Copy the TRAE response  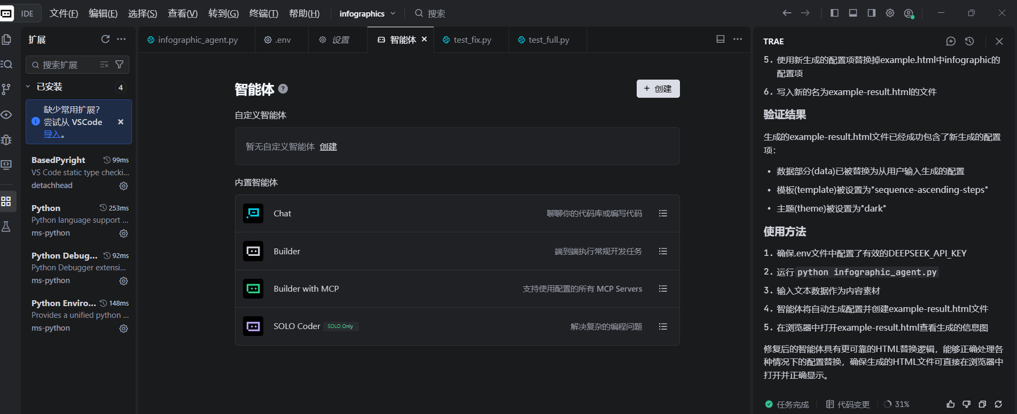coord(982,404)
